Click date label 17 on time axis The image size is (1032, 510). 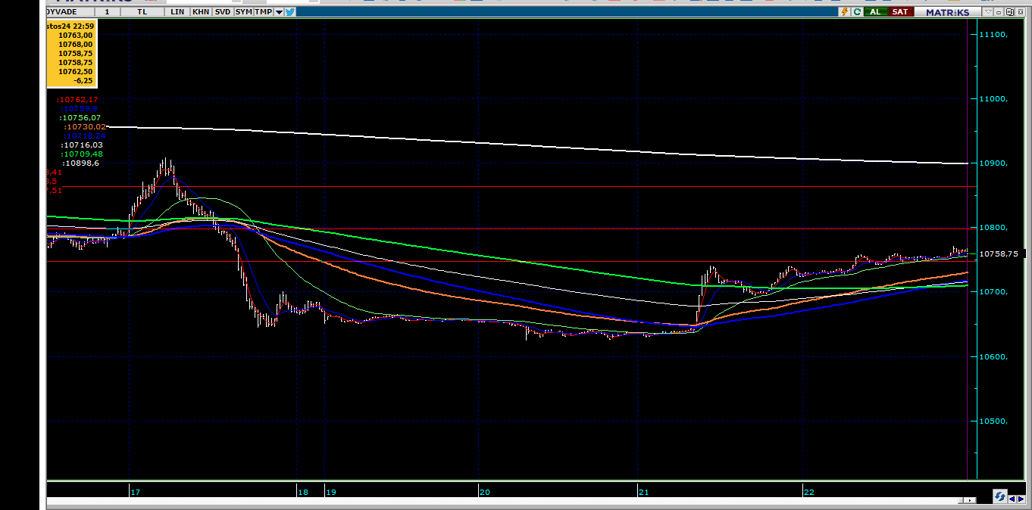[136, 492]
